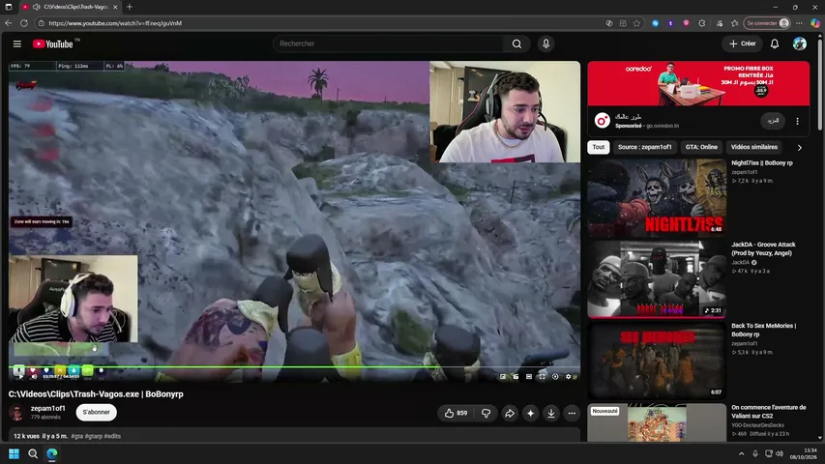Image resolution: width=825 pixels, height=464 pixels.
Task: Click the Ooredoo promo fibre banner
Action: pos(698,83)
